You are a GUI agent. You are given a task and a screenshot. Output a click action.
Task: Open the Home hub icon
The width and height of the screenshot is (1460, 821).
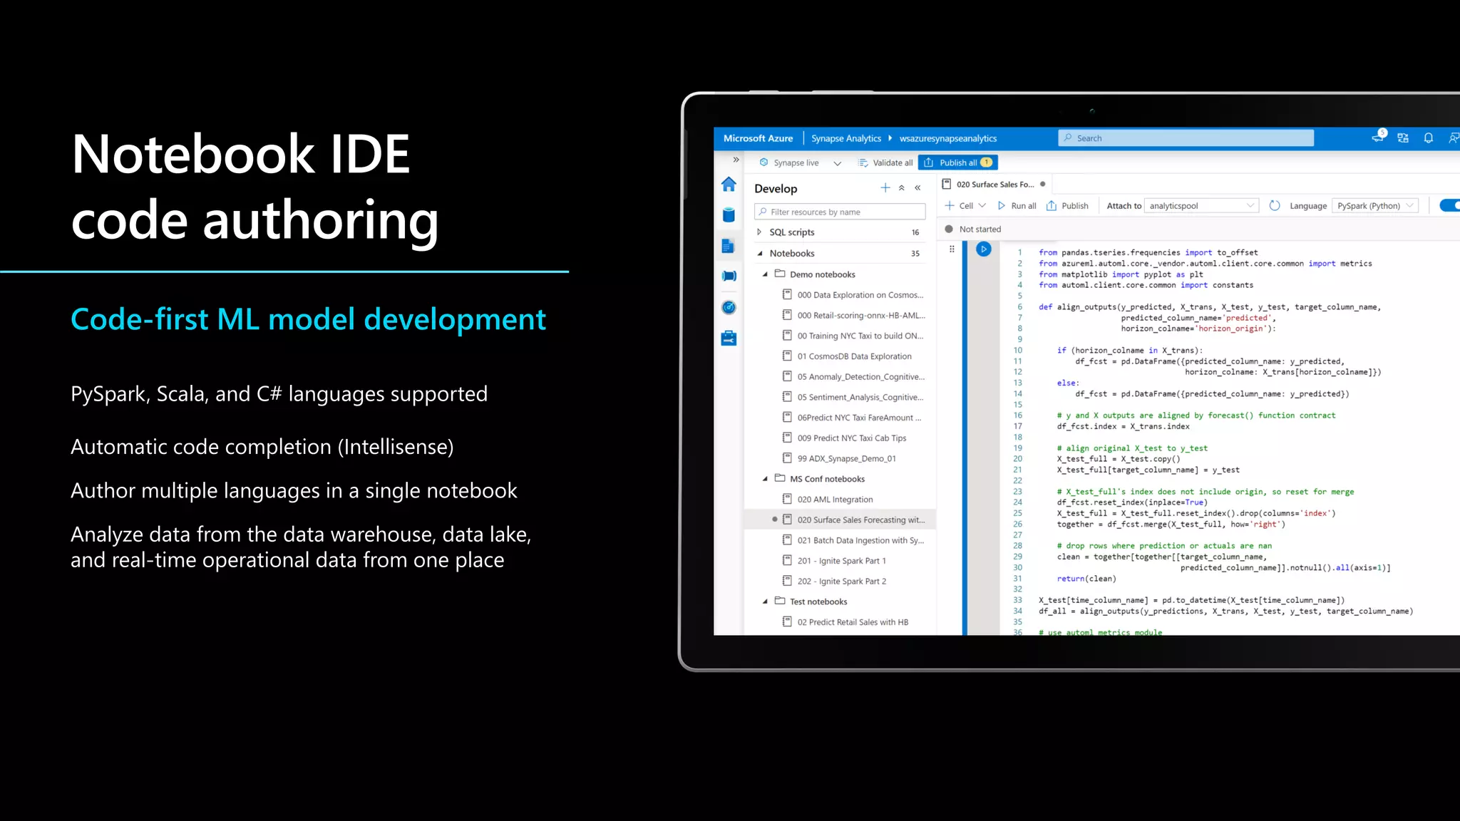tap(729, 185)
